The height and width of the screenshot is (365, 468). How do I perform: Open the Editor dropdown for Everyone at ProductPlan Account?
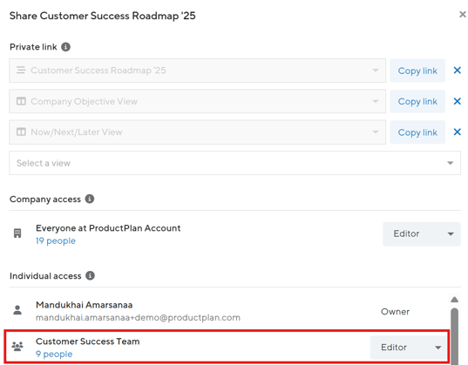(422, 233)
